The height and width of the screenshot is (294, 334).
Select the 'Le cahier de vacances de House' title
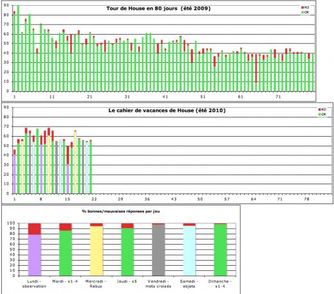tap(167, 110)
